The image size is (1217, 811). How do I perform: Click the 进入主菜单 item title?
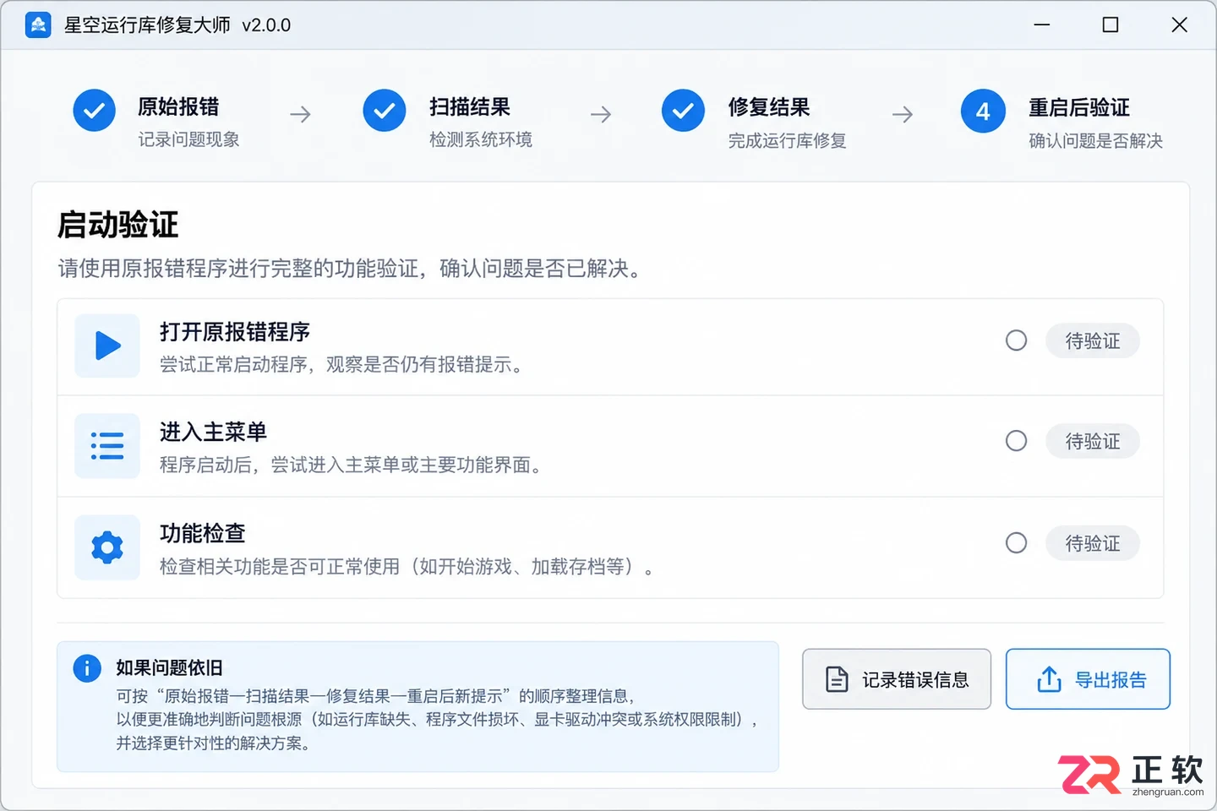(x=213, y=433)
